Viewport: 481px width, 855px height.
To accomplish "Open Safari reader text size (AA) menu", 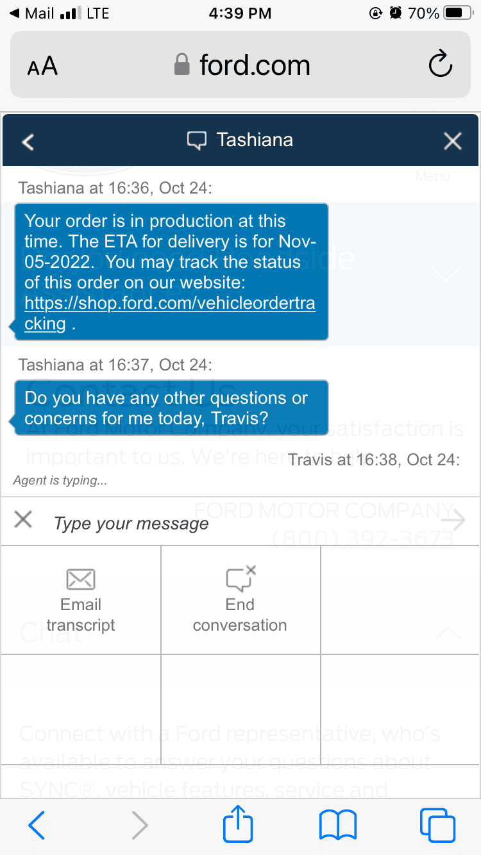I will [42, 66].
